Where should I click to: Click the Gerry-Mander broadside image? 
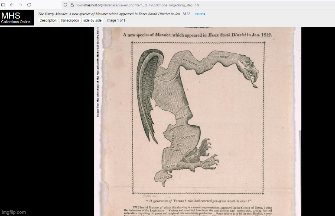tap(198, 121)
